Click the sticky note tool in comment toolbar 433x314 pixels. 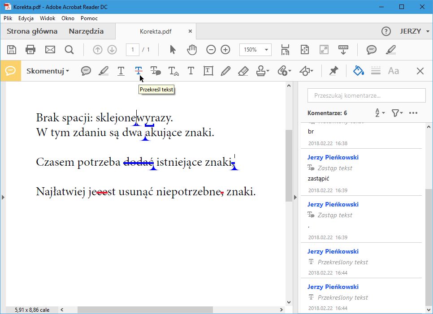coord(86,71)
